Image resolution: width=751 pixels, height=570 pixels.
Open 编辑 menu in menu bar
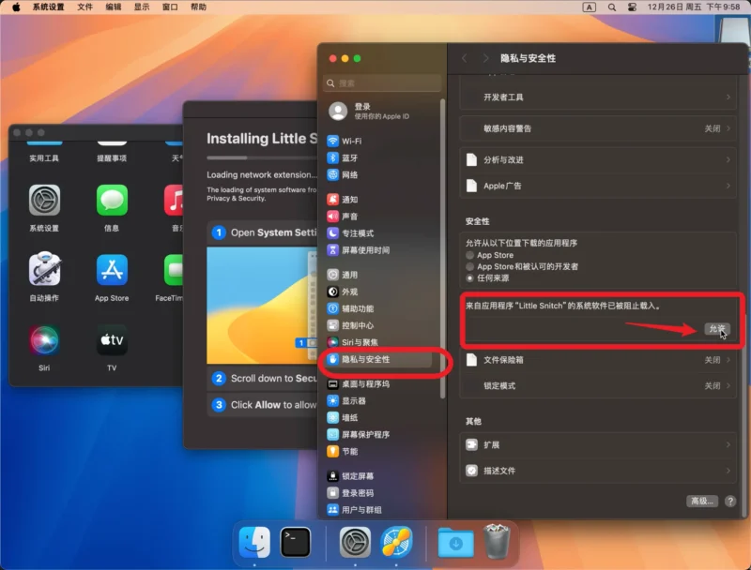click(114, 7)
